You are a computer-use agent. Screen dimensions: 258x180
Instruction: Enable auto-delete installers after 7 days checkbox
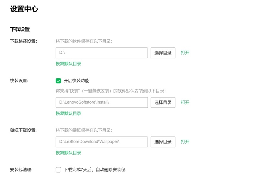tap(58, 170)
